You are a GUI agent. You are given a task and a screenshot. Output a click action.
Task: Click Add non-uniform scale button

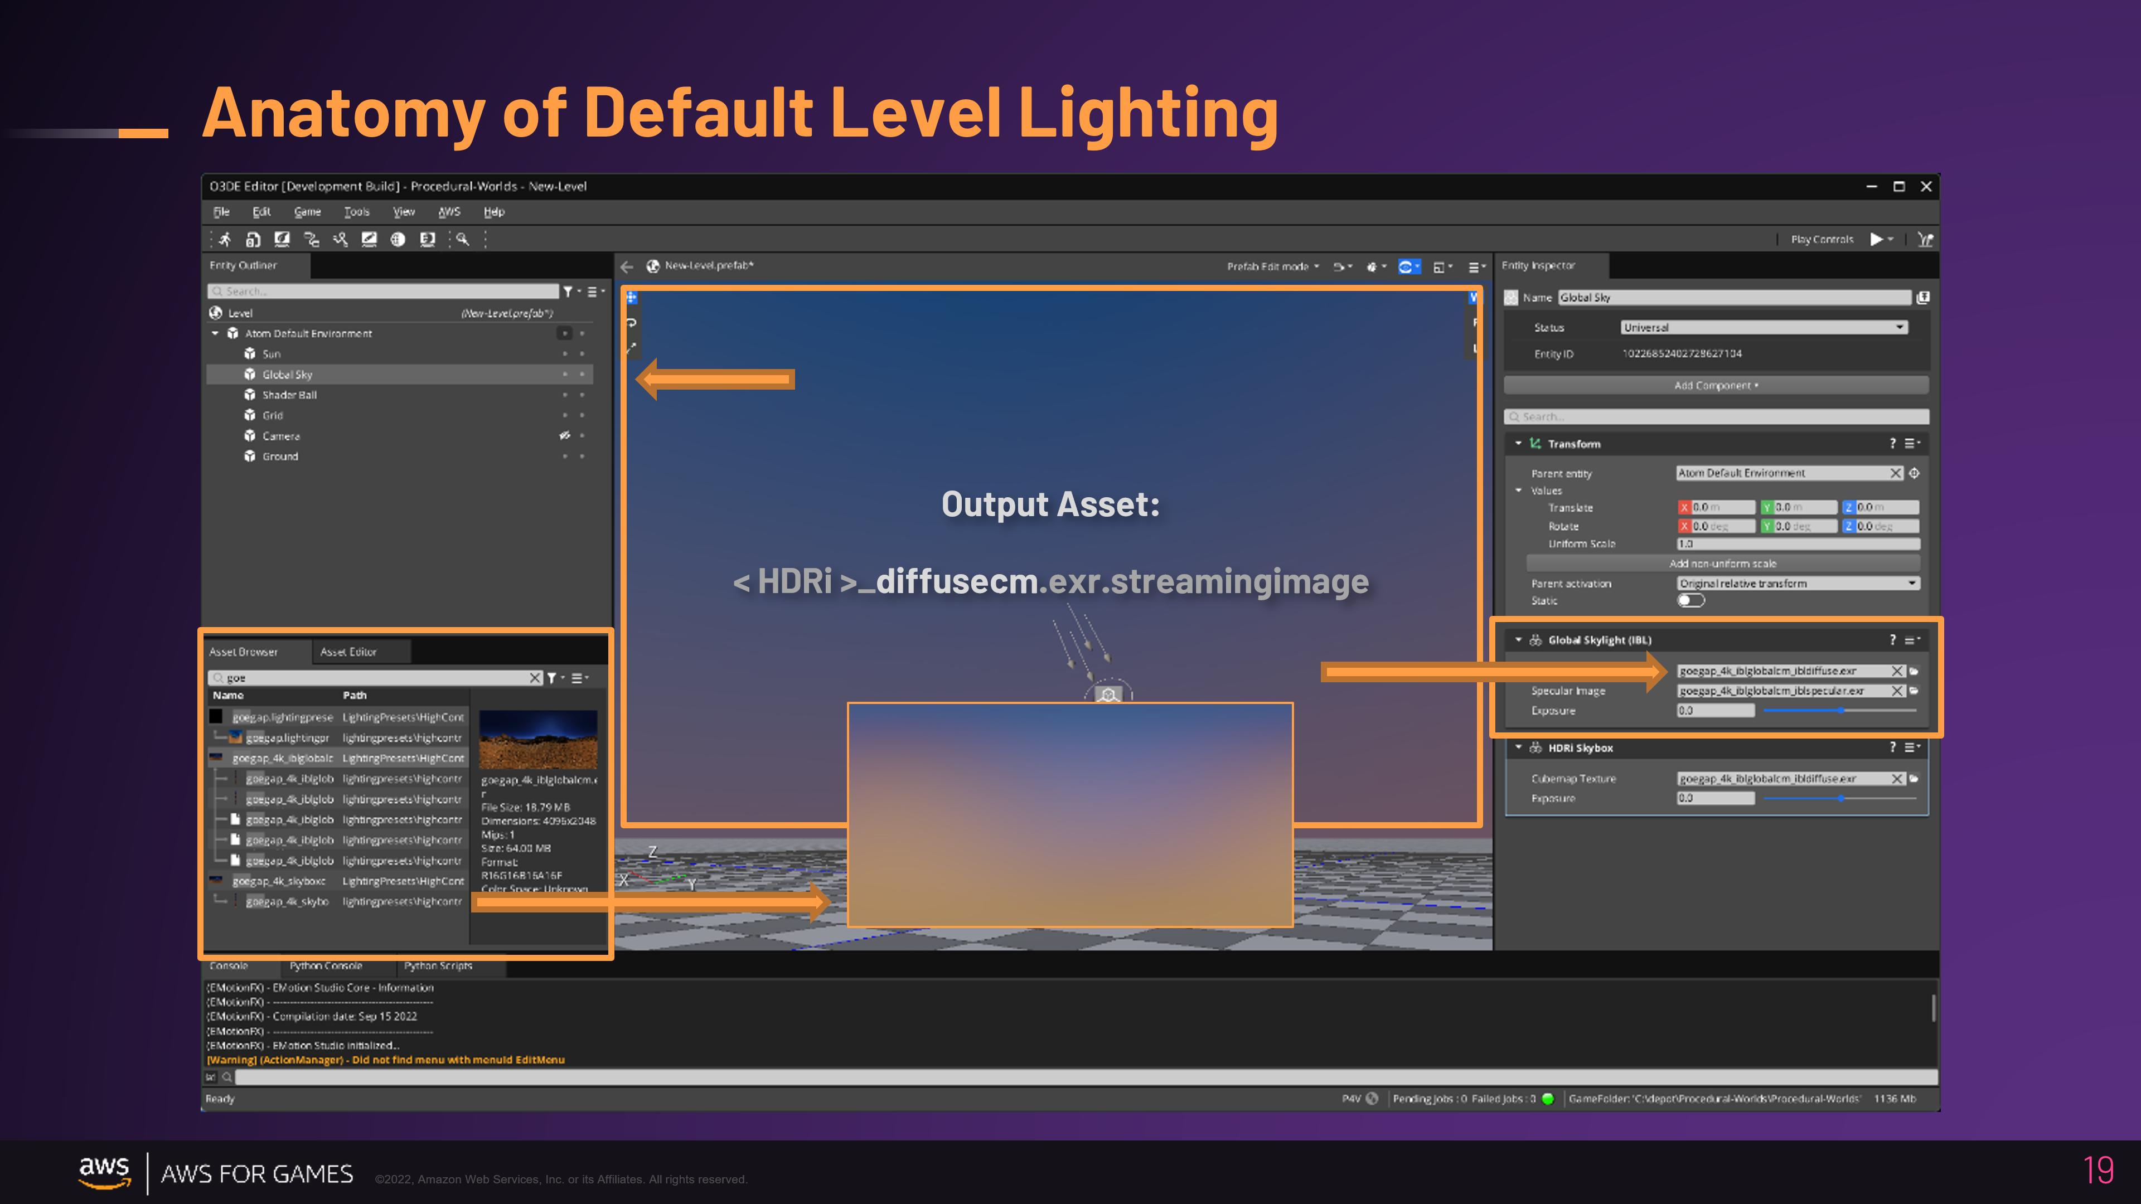pyautogui.click(x=1723, y=564)
